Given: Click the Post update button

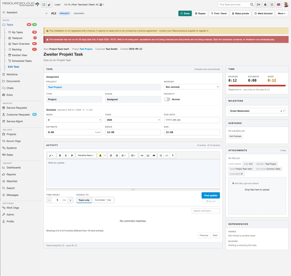Looking at the screenshot, I should pyautogui.click(x=210, y=195).
